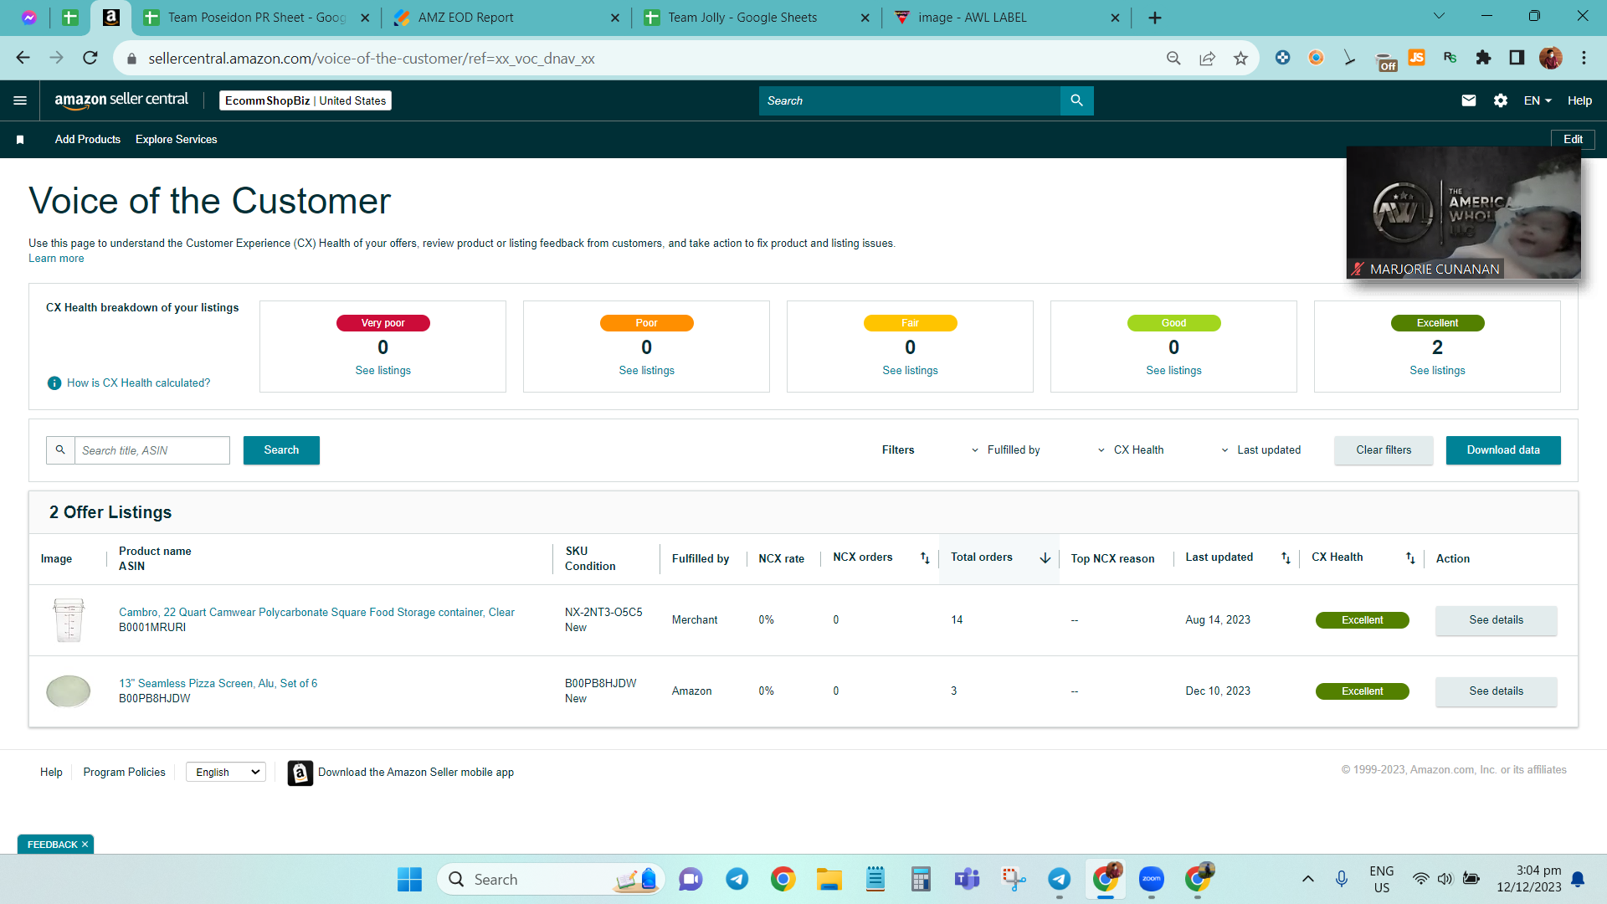The image size is (1607, 904).
Task: Click the magnifier icon in the title/ASIN filter
Action: coord(60,450)
